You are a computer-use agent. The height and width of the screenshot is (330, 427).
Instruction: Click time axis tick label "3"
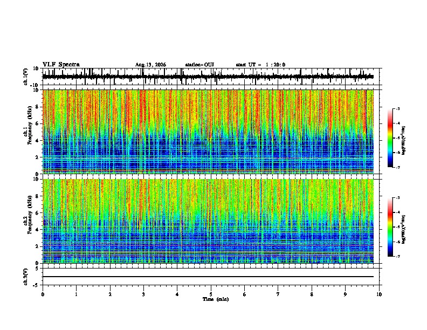click(143, 294)
